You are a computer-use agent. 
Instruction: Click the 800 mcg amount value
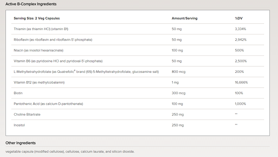[179, 72]
